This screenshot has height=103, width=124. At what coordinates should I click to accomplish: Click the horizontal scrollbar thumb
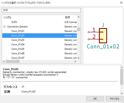tap(13, 62)
